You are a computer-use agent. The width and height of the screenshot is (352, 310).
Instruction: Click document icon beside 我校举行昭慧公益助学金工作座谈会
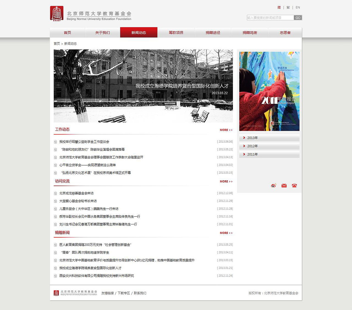55,142
